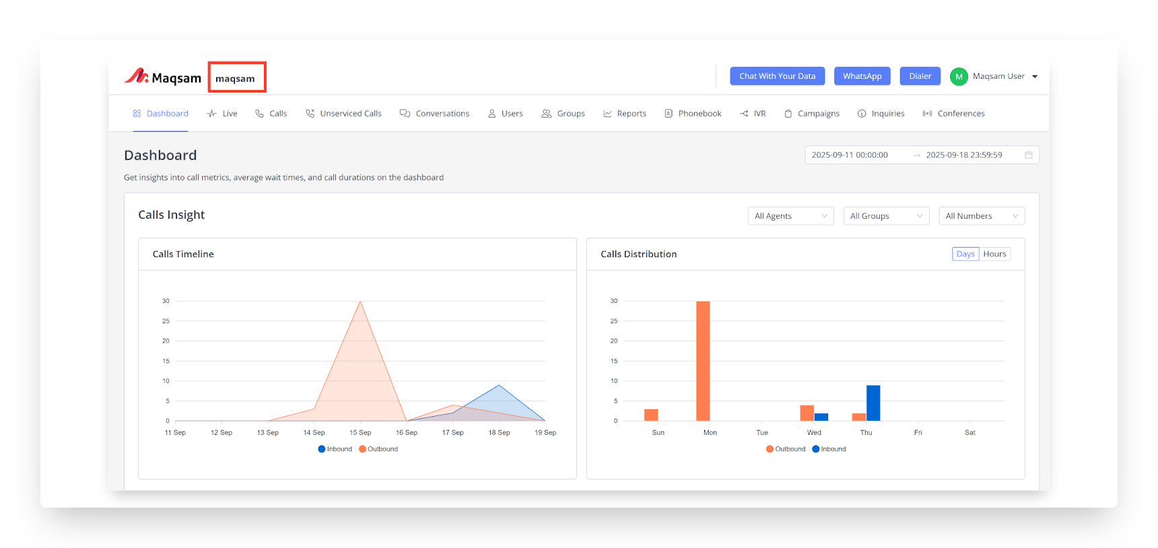Expand the All Agents dropdown
Screen dimensions: 1158x548
790,216
